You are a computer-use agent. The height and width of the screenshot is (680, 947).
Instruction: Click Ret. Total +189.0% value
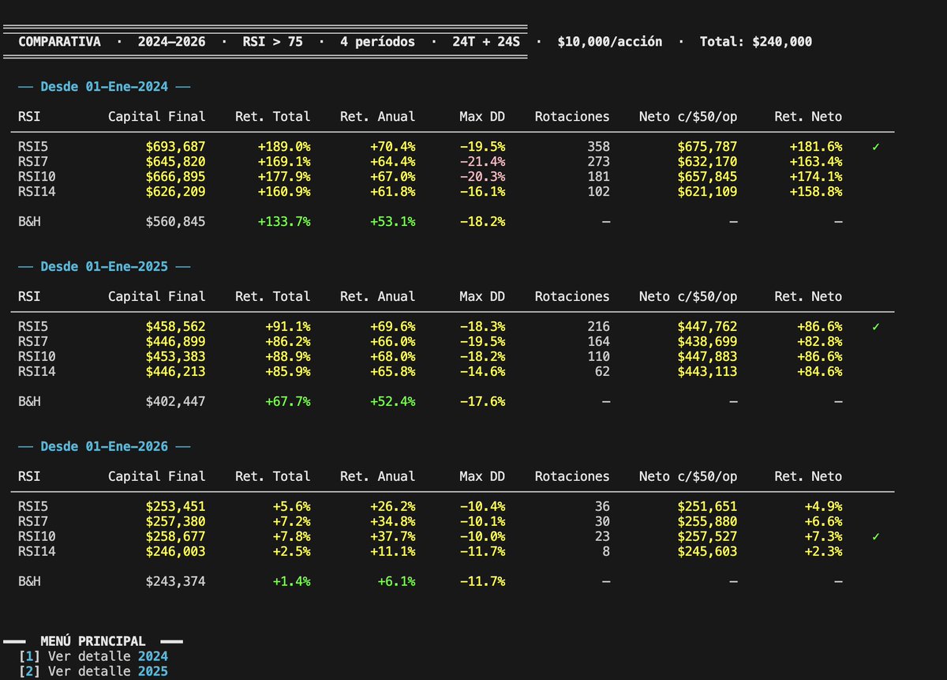click(x=284, y=147)
